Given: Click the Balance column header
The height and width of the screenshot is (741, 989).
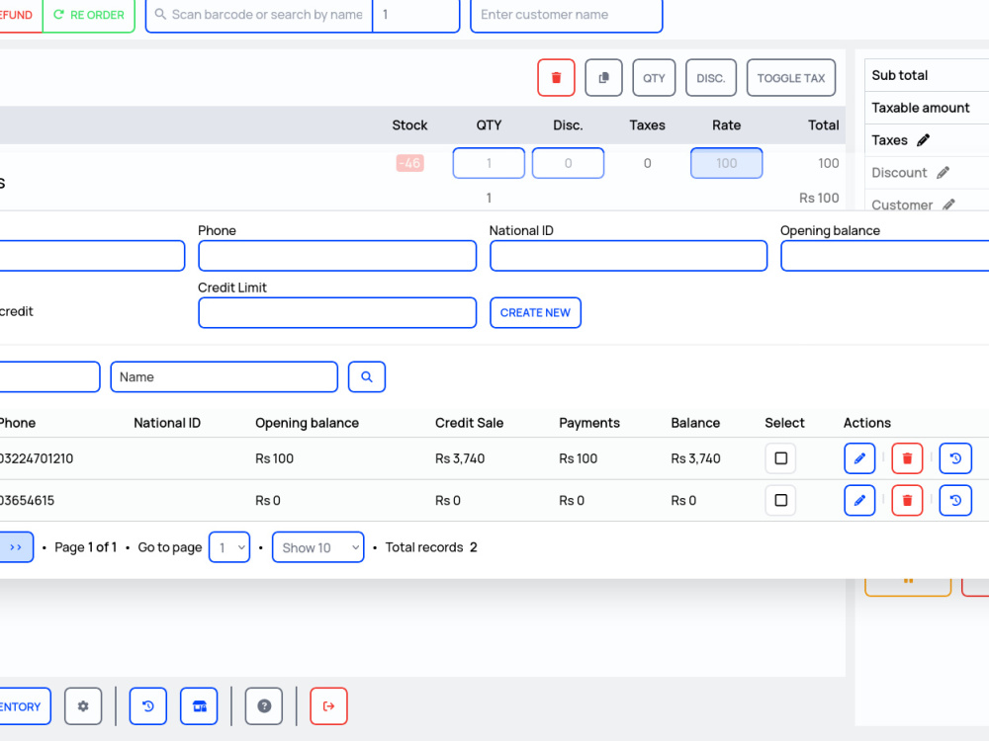Looking at the screenshot, I should pyautogui.click(x=695, y=423).
